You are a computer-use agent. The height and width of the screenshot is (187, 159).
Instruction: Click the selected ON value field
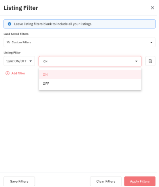91,62
